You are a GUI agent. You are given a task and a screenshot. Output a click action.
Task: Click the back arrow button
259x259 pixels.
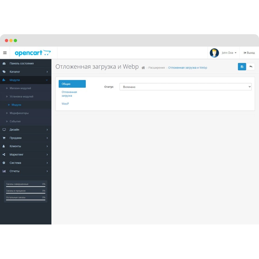pos(251,66)
